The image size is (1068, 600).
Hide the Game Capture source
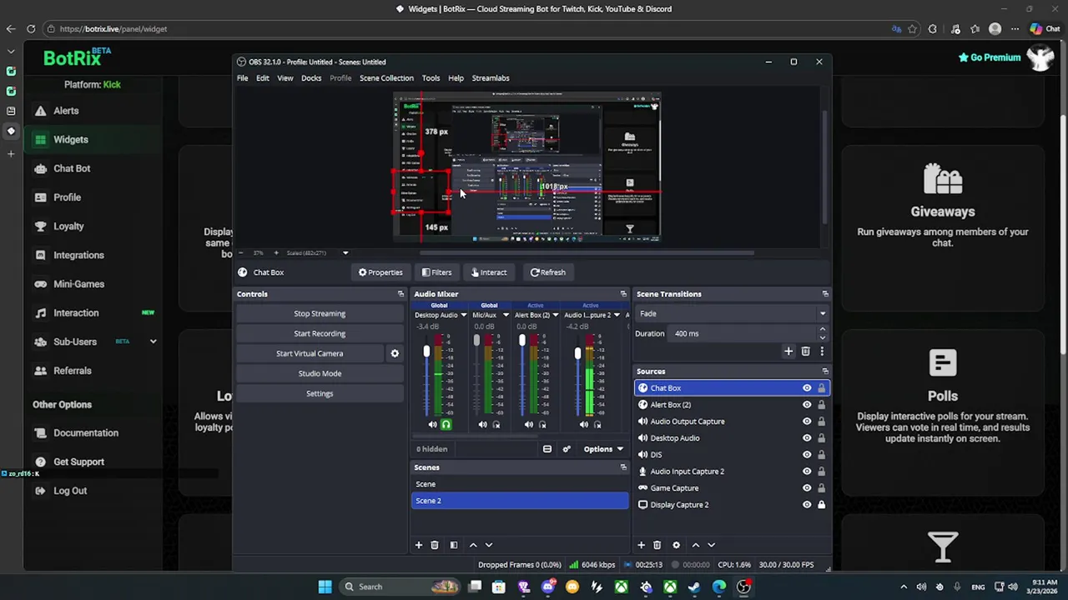point(807,488)
